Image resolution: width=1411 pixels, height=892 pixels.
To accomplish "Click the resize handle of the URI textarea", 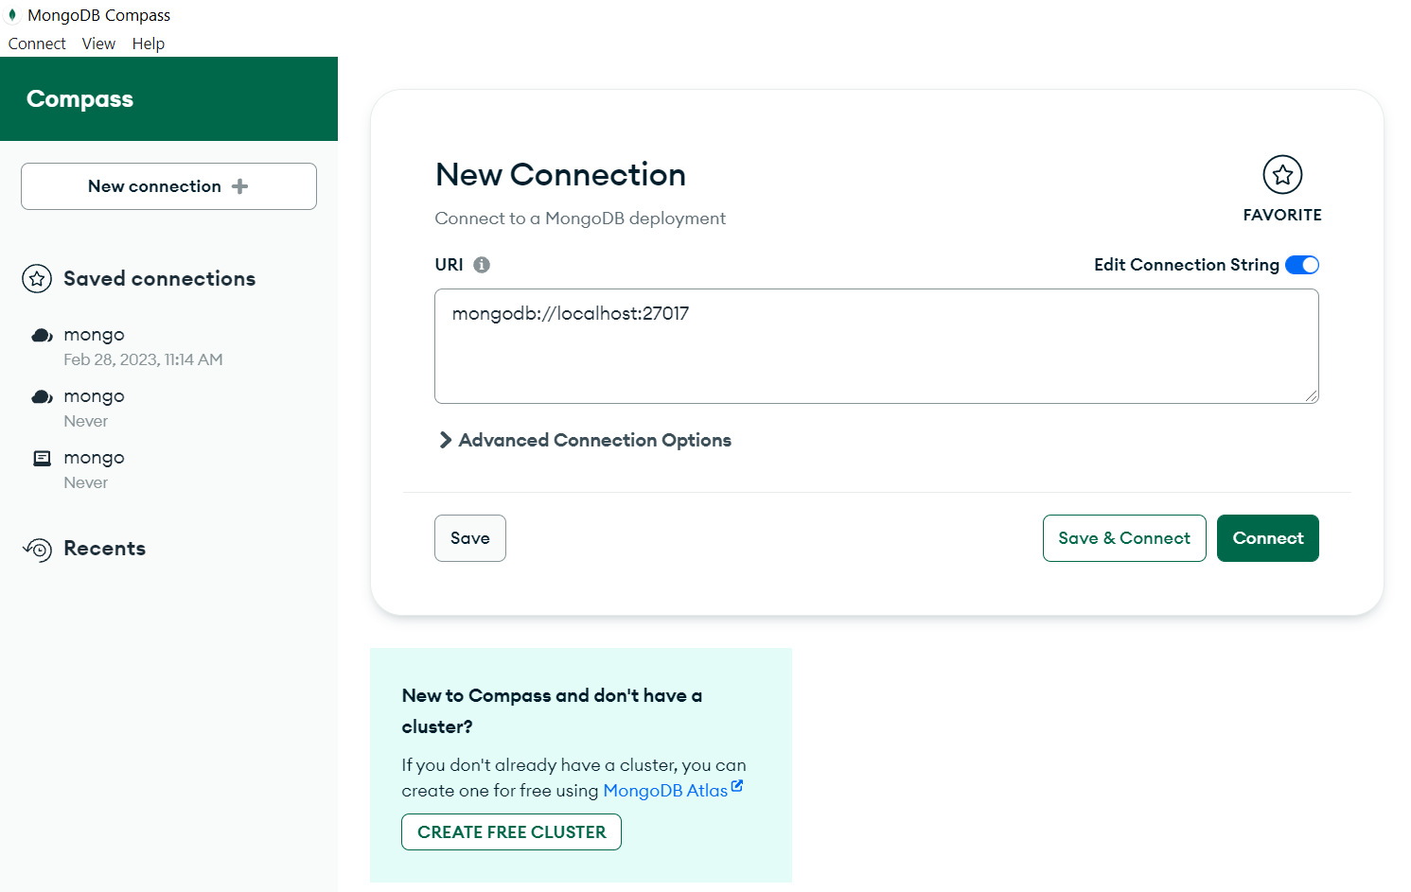I will [x=1312, y=396].
